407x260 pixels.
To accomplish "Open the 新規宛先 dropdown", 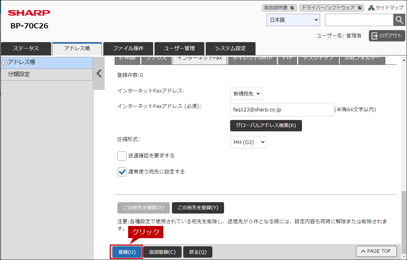I will [246, 94].
